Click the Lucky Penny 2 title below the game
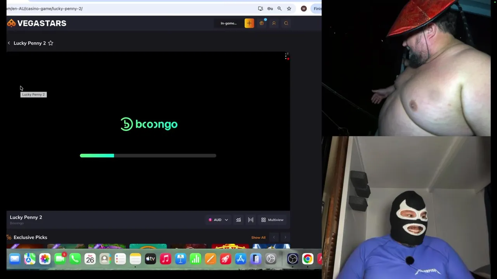 26,217
